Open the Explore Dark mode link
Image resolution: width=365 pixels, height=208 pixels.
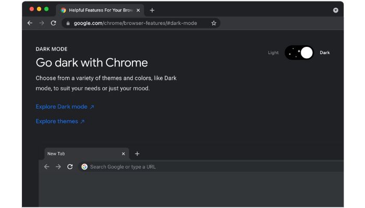[65, 107]
